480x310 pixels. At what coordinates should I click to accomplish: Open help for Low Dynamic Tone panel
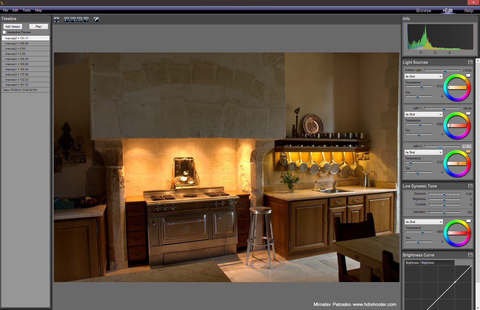click(x=470, y=186)
